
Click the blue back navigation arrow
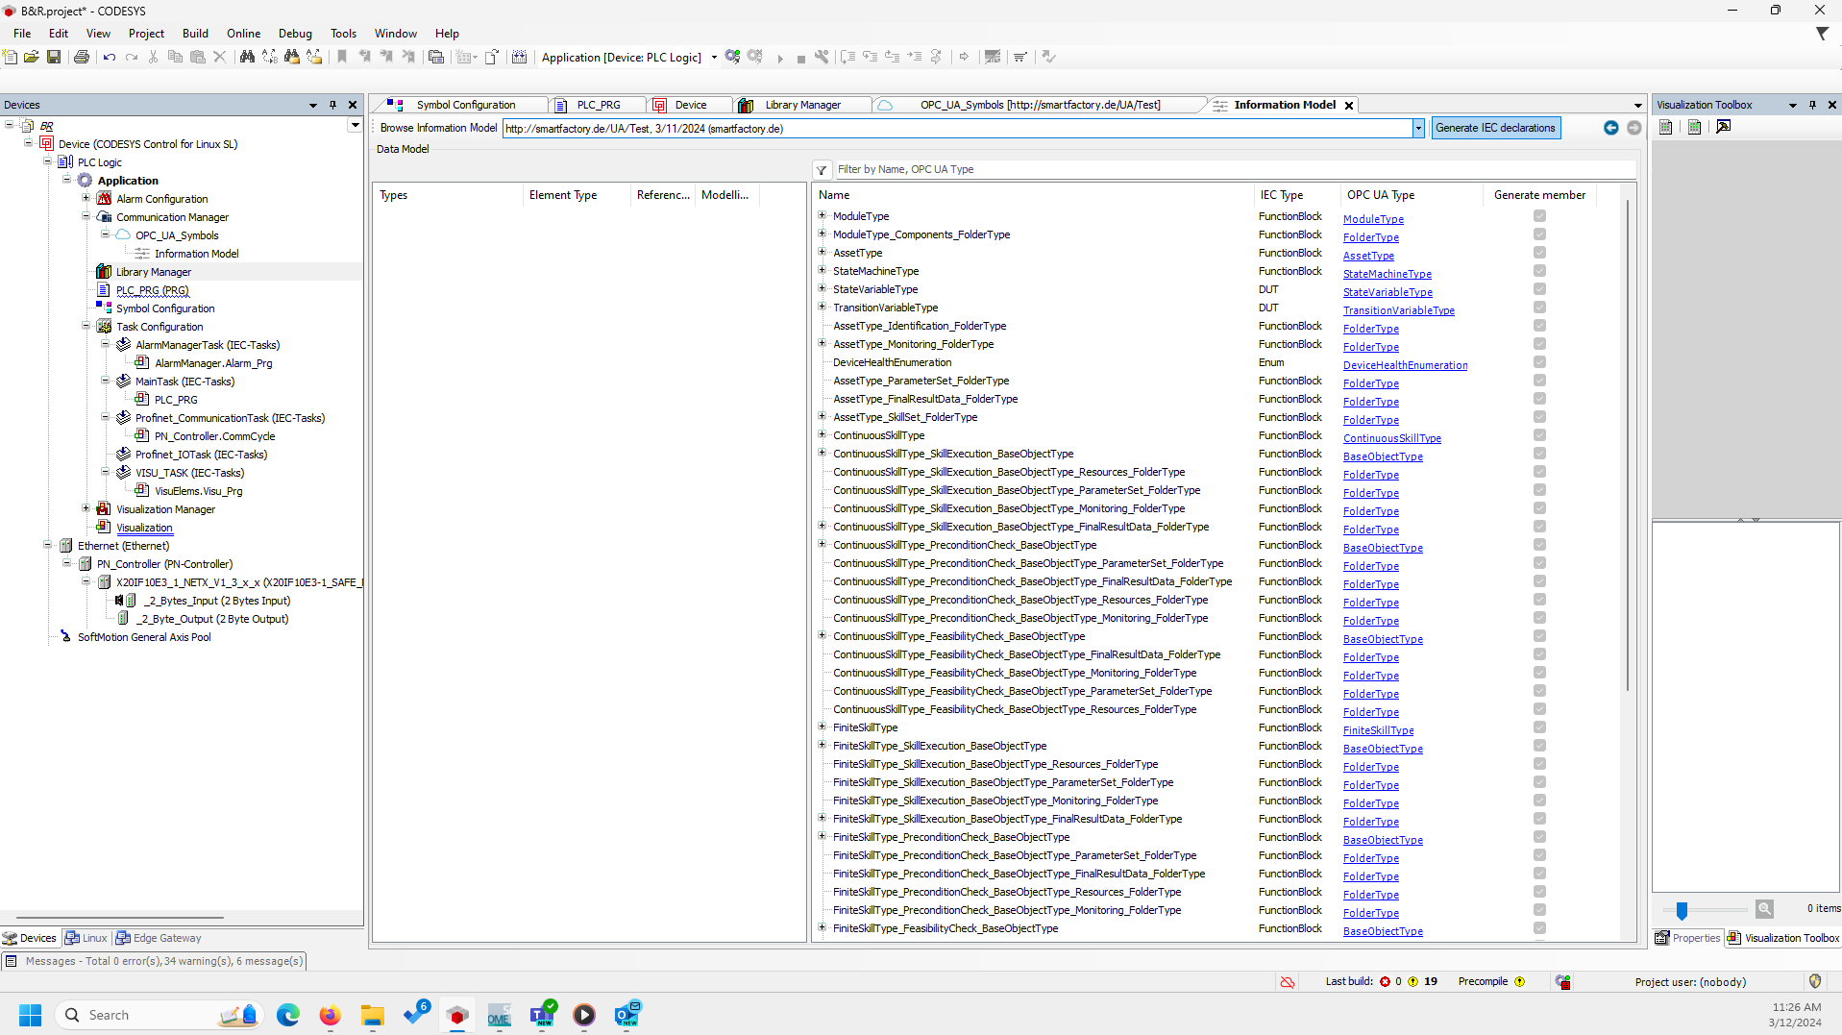click(1611, 128)
